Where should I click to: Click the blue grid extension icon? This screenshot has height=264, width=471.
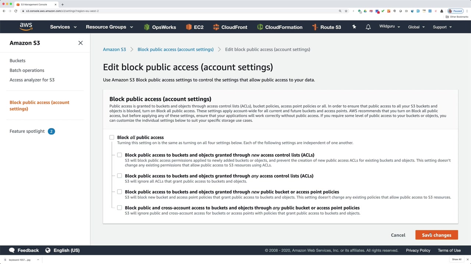pyautogui.click(x=430, y=11)
